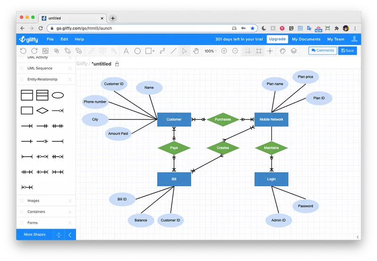Click the Save button
Image resolution: width=377 pixels, height=261 pixels.
347,51
